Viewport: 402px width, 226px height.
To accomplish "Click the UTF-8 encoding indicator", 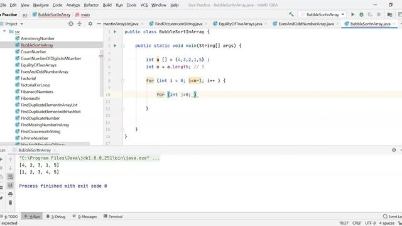I will pos(370,223).
